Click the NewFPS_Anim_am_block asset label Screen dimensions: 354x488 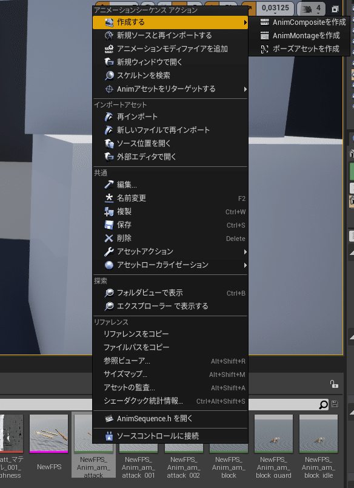click(x=229, y=467)
